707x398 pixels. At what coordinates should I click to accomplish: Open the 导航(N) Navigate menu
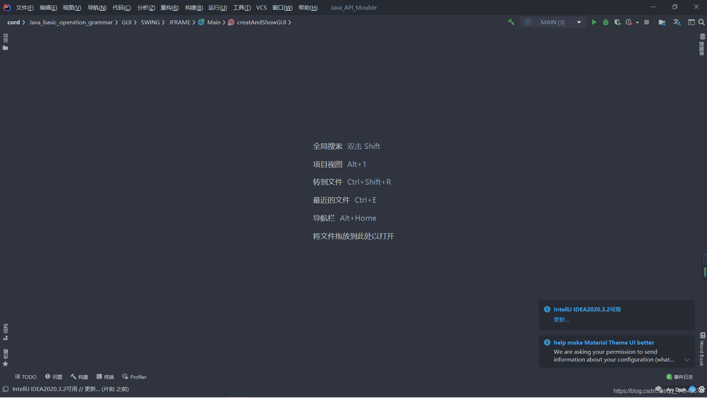pos(97,7)
